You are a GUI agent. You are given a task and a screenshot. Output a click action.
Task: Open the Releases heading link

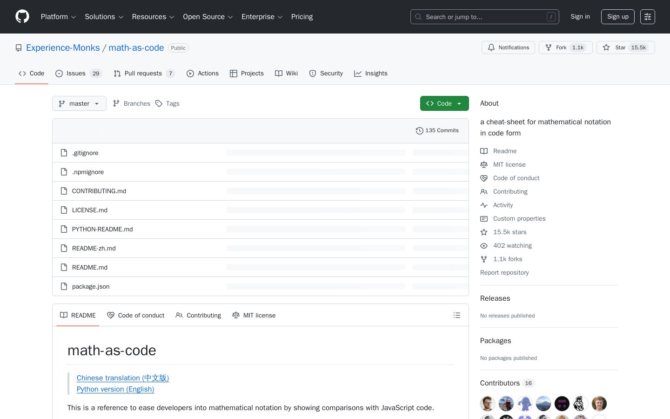[495, 298]
